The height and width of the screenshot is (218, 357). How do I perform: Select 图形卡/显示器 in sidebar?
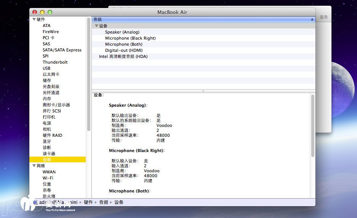pos(56,105)
